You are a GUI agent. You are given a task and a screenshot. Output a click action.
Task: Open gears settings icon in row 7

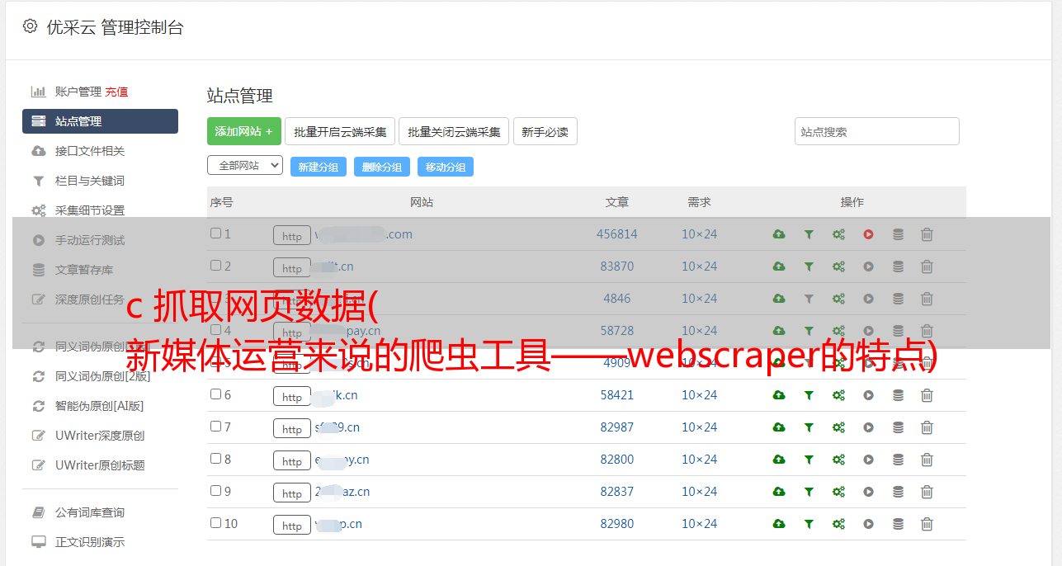[838, 427]
